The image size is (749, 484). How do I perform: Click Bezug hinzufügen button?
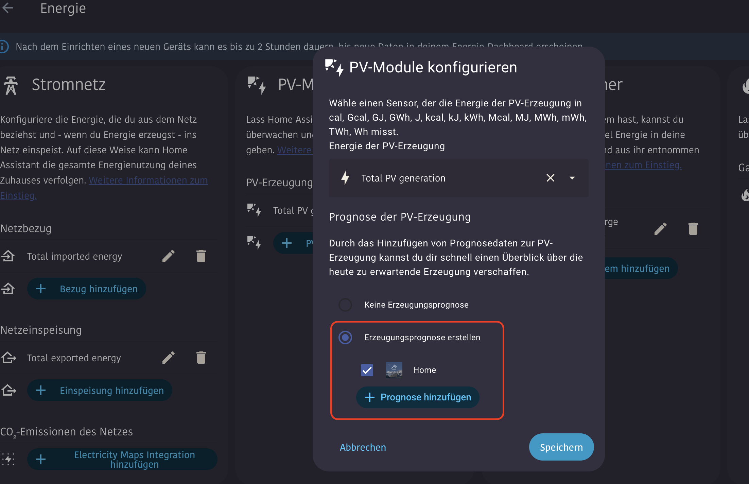(87, 289)
